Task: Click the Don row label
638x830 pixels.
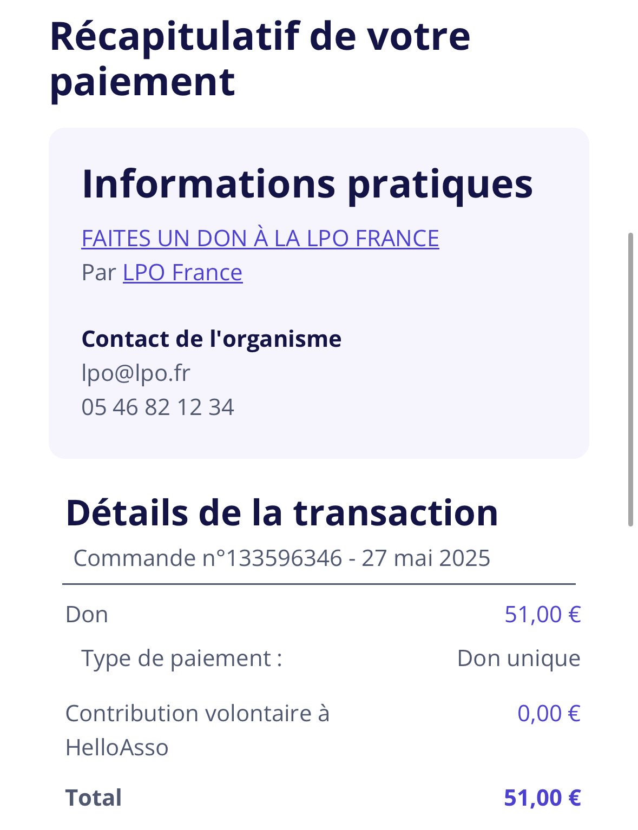Action: pos(87,615)
